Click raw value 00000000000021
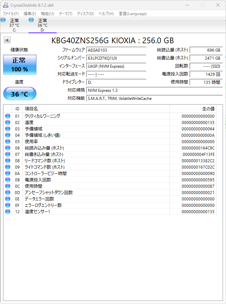Image resolution: width=226 pixels, height=304 pixels. pyautogui.click(x=198, y=192)
